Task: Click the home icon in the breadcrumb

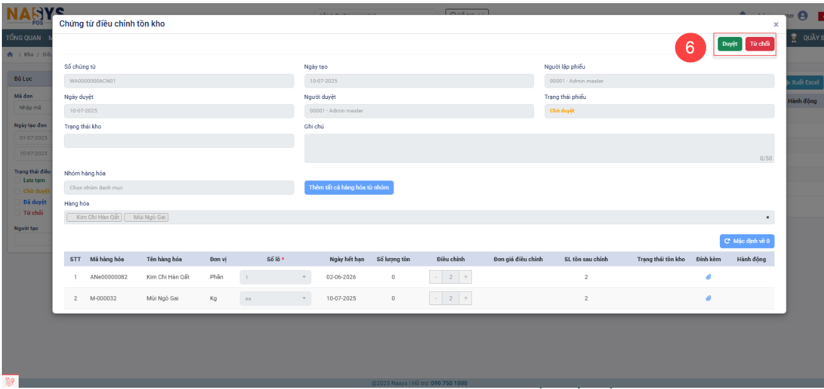Action: (x=10, y=54)
